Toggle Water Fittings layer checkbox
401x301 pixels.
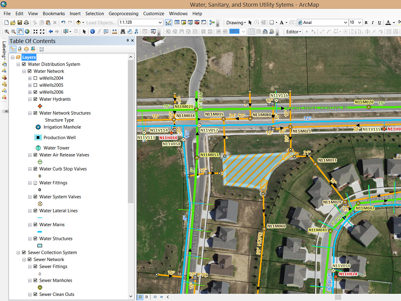click(35, 183)
